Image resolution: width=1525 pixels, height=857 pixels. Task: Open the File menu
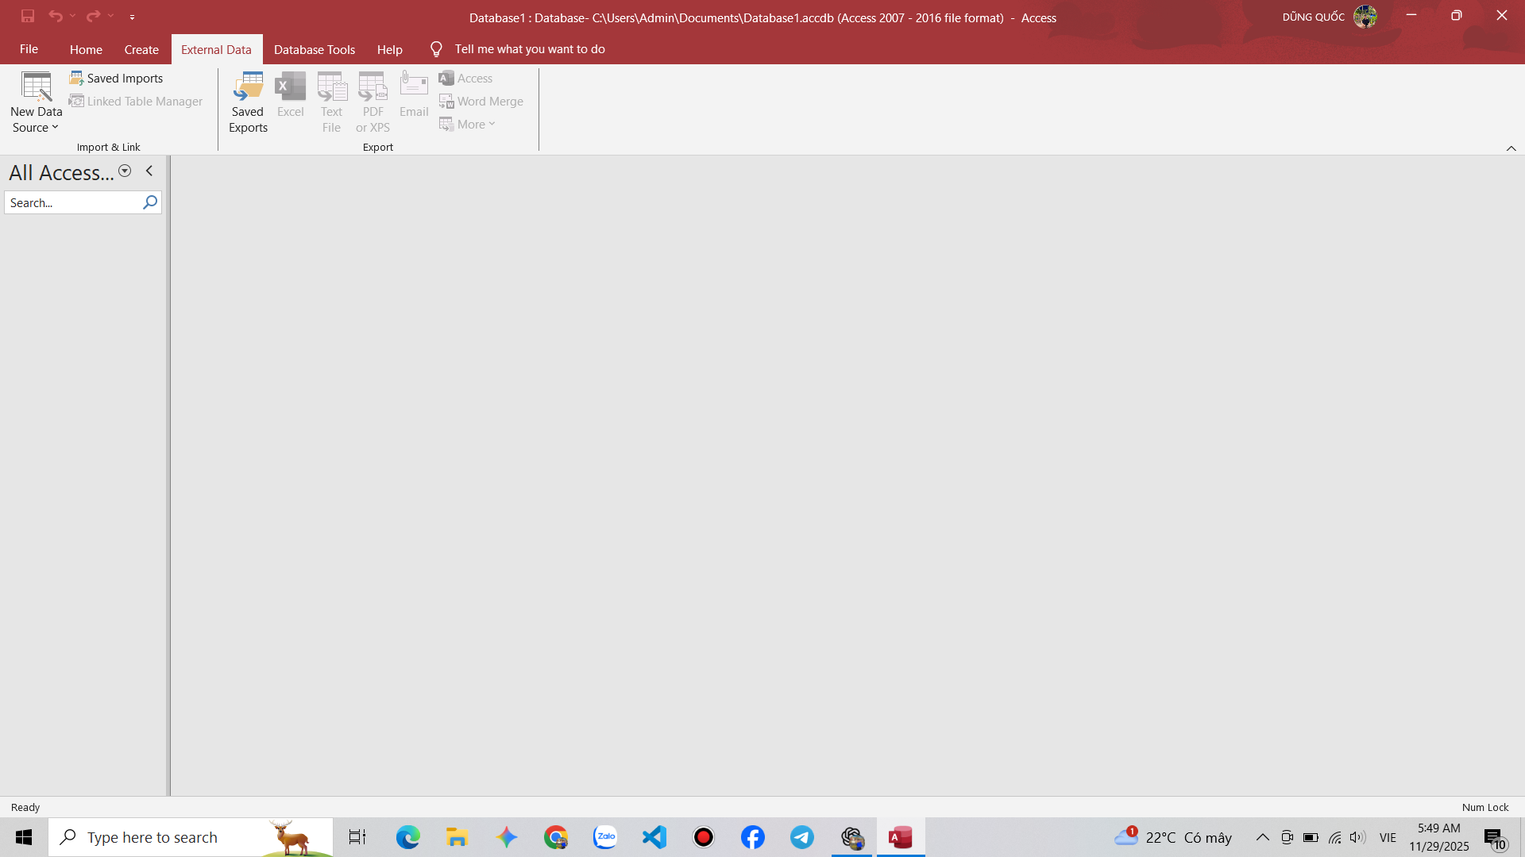coord(29,49)
